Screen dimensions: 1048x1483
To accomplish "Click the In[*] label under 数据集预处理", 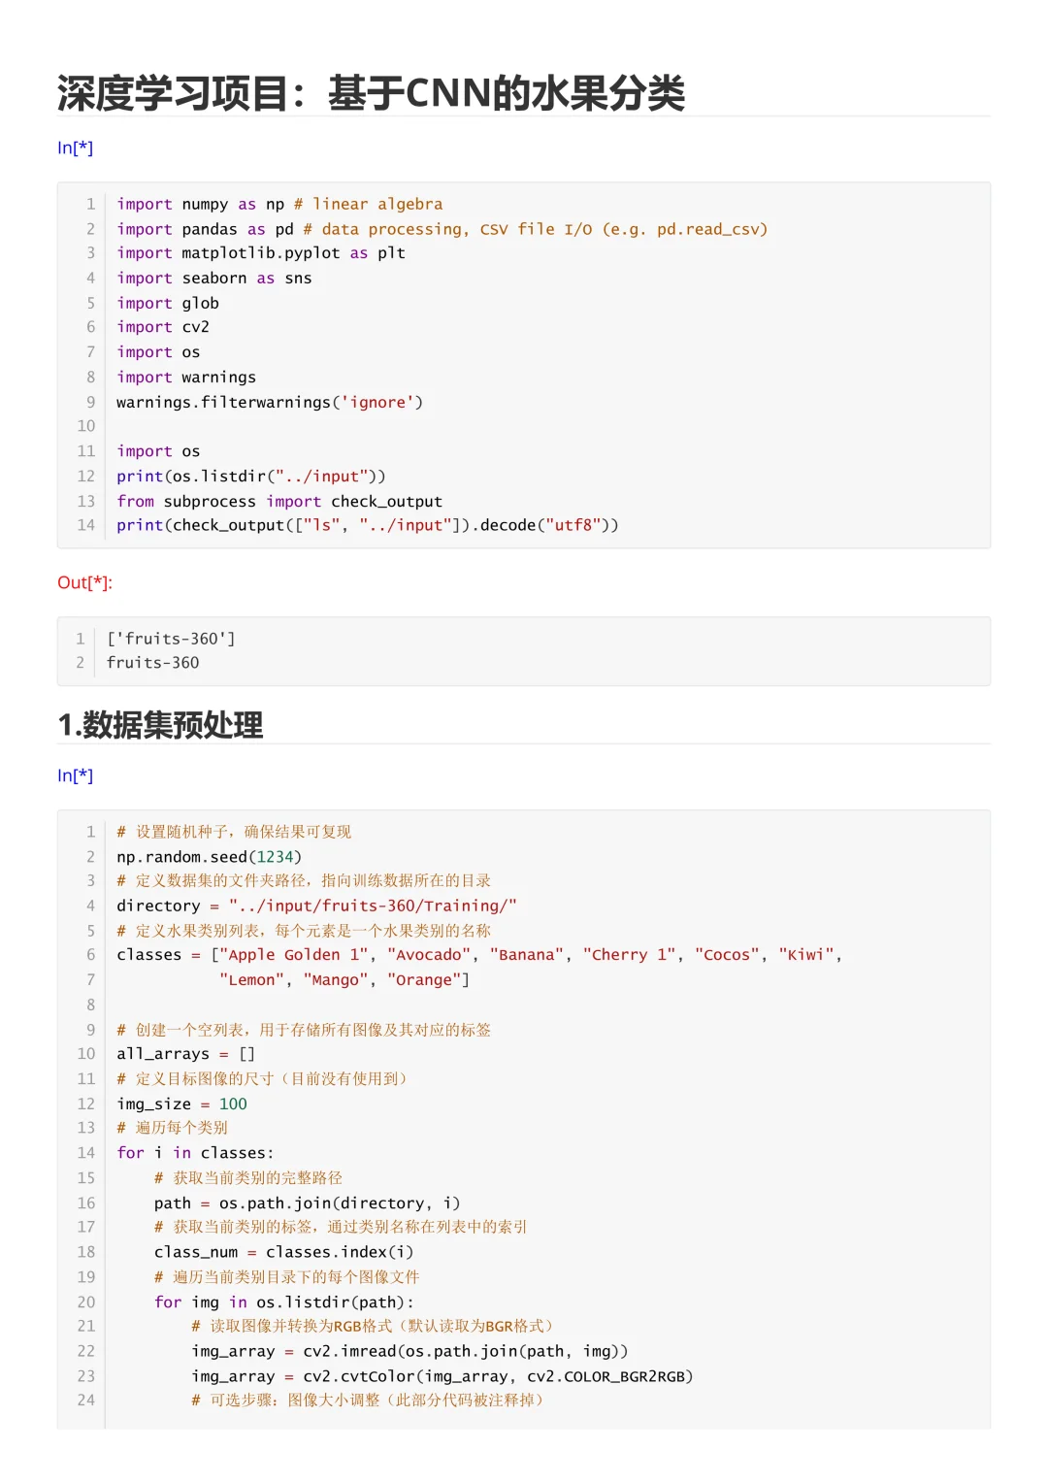I will coord(75,775).
